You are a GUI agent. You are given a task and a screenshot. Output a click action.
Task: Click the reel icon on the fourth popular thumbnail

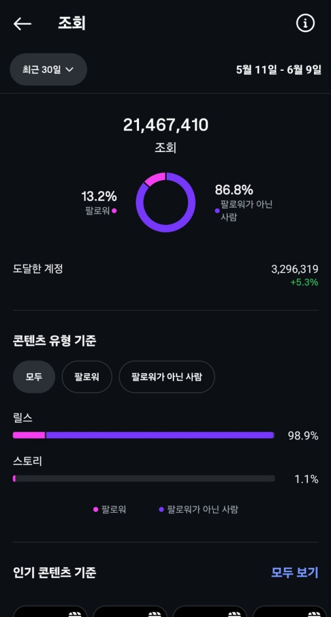[x=314, y=613]
